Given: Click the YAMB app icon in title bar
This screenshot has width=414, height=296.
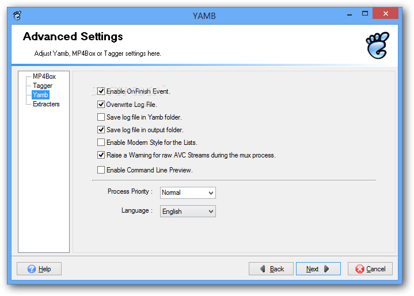Looking at the screenshot, I should pyautogui.click(x=17, y=16).
